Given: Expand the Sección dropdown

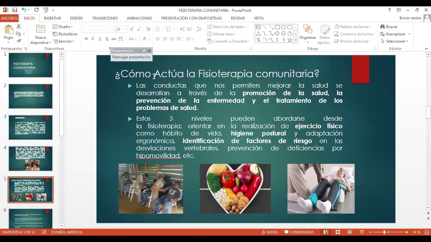Looking at the screenshot, I should pos(64,41).
